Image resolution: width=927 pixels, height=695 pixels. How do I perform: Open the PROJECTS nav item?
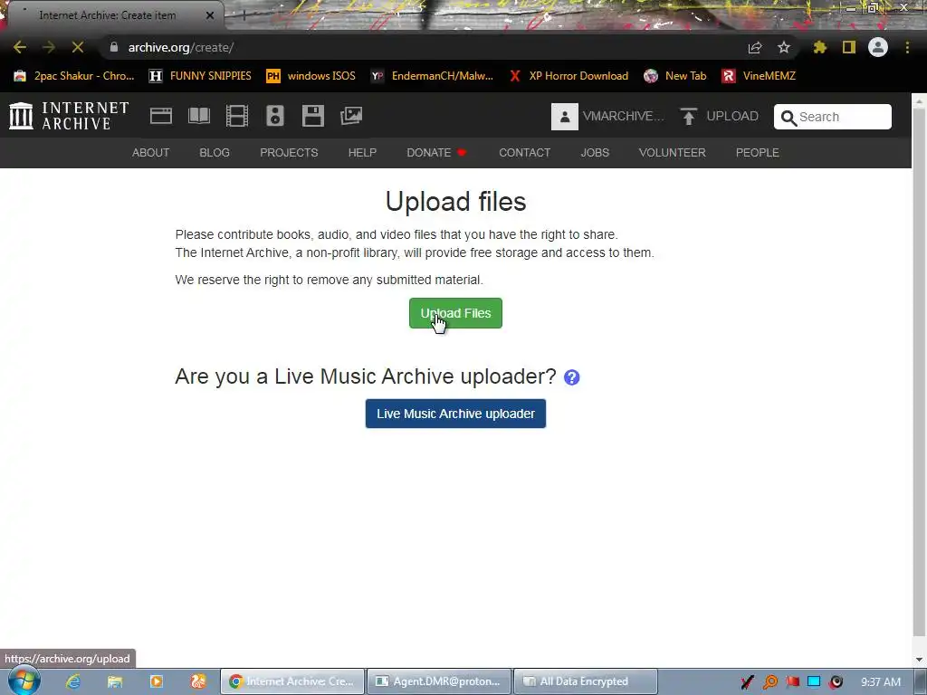click(x=289, y=152)
